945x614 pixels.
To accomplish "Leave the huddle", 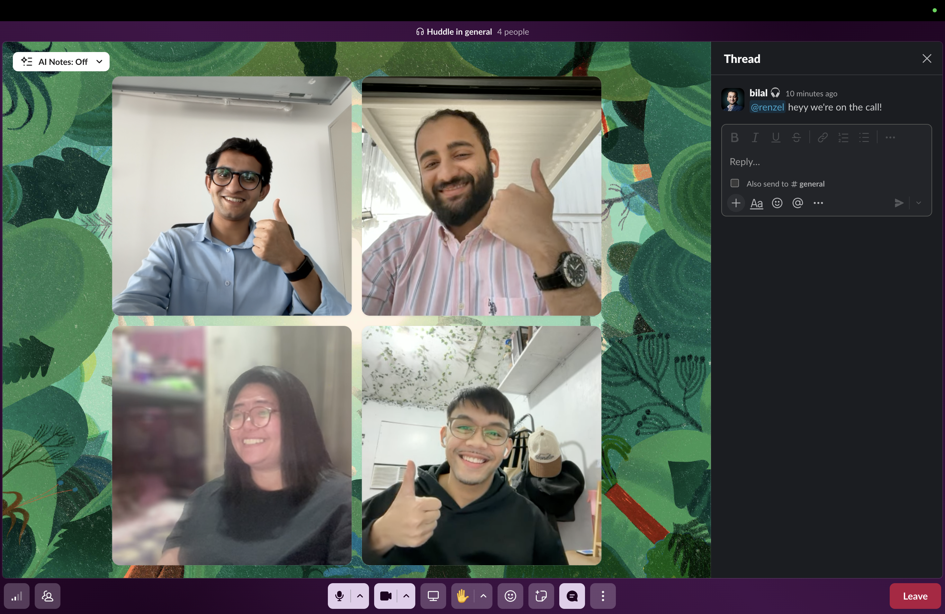I will (915, 596).
